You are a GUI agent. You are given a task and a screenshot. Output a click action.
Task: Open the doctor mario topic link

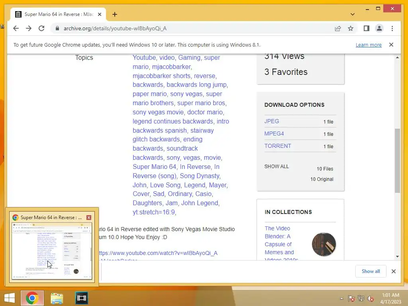point(205,112)
